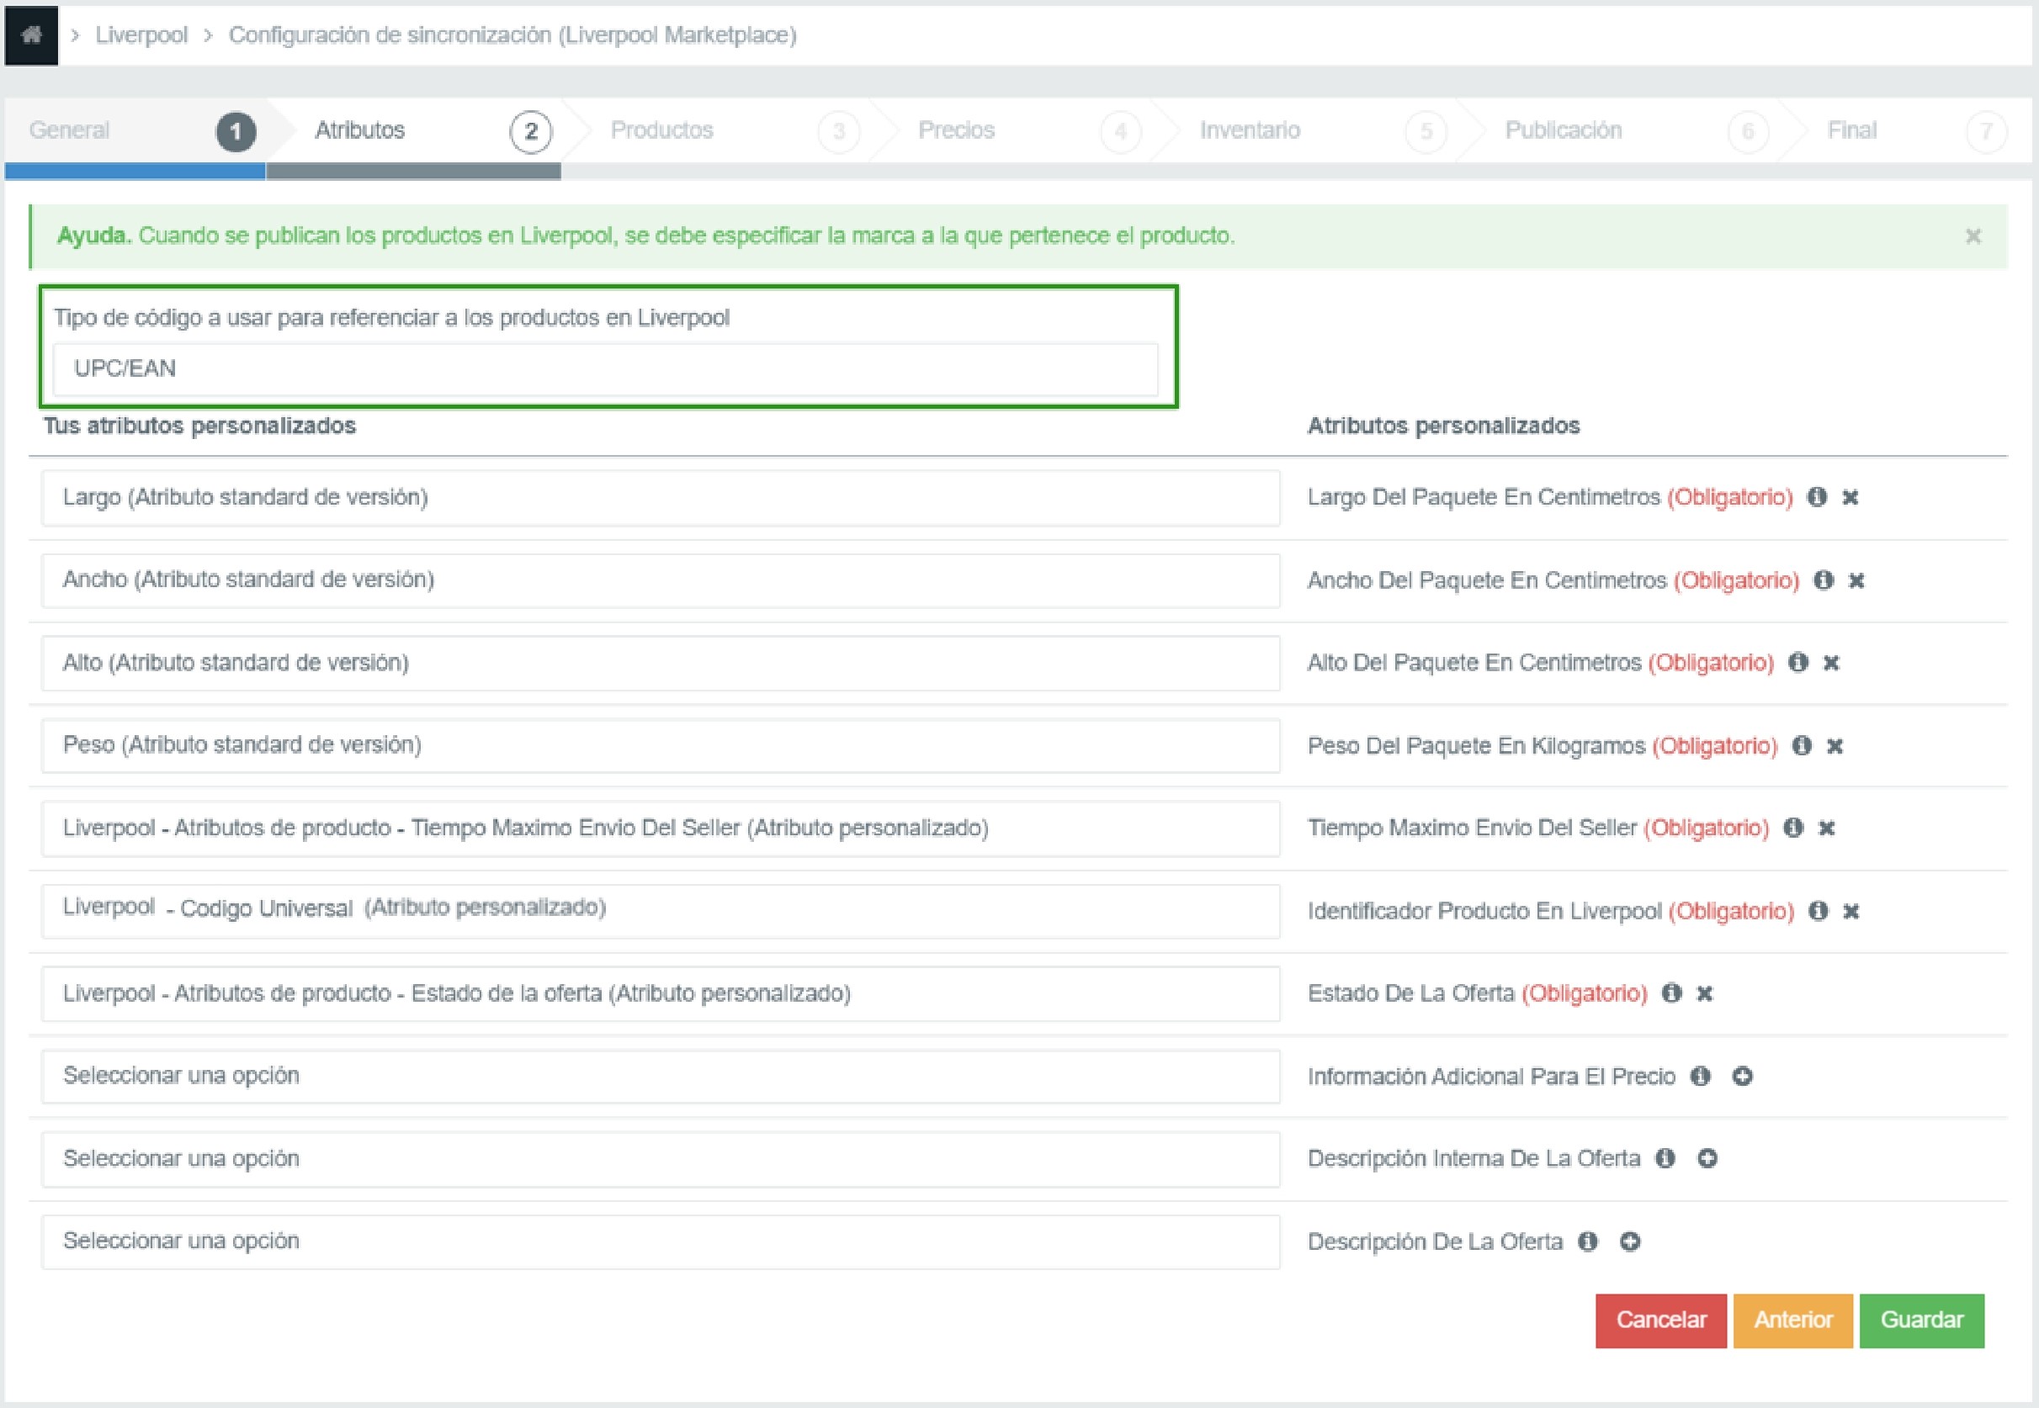Open Configuración de sincronización breadcrumb link
This screenshot has width=2039, height=1408.
512,35
